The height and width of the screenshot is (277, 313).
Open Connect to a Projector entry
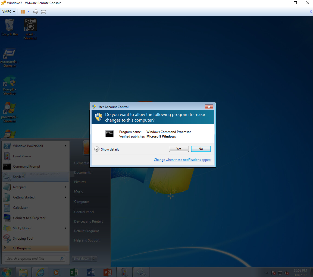[x=36, y=218]
